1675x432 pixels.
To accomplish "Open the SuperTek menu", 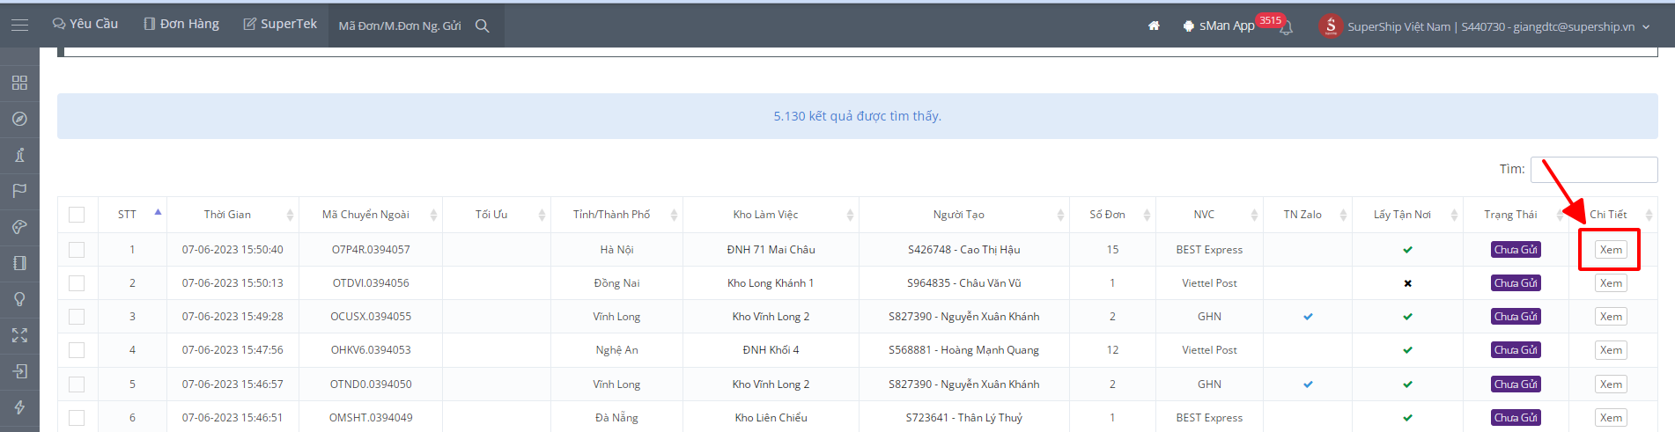I will point(280,24).
